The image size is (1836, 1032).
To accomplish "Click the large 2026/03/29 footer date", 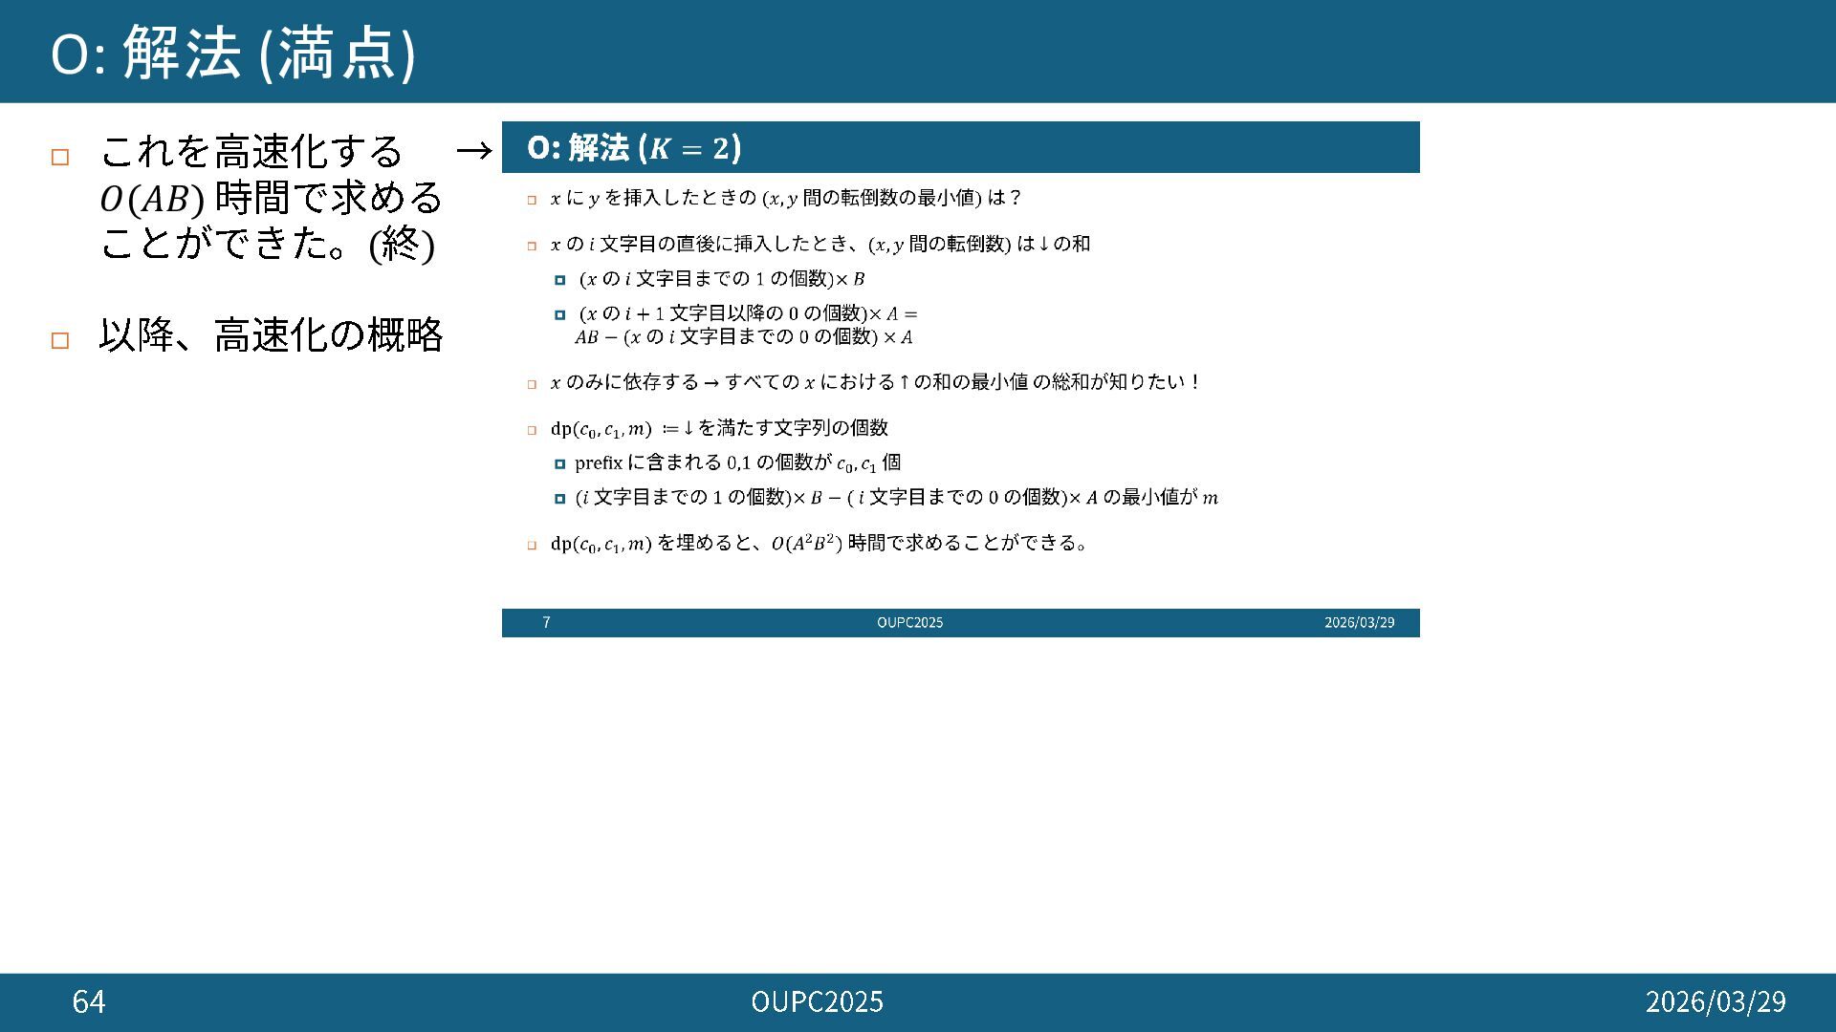I will pyautogui.click(x=1715, y=1001).
